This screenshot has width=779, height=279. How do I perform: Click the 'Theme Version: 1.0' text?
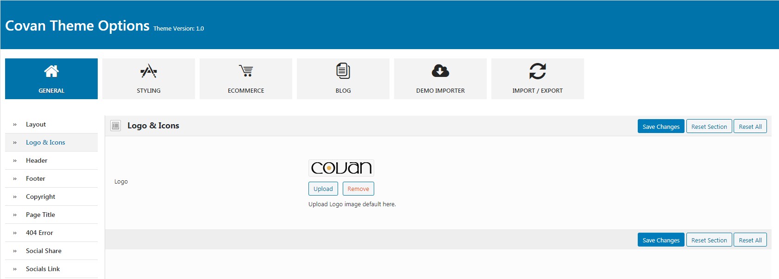[179, 28]
